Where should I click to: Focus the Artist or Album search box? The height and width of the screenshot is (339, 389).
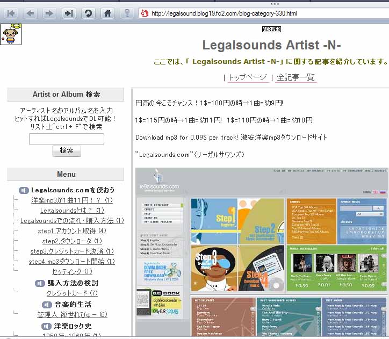point(67,139)
